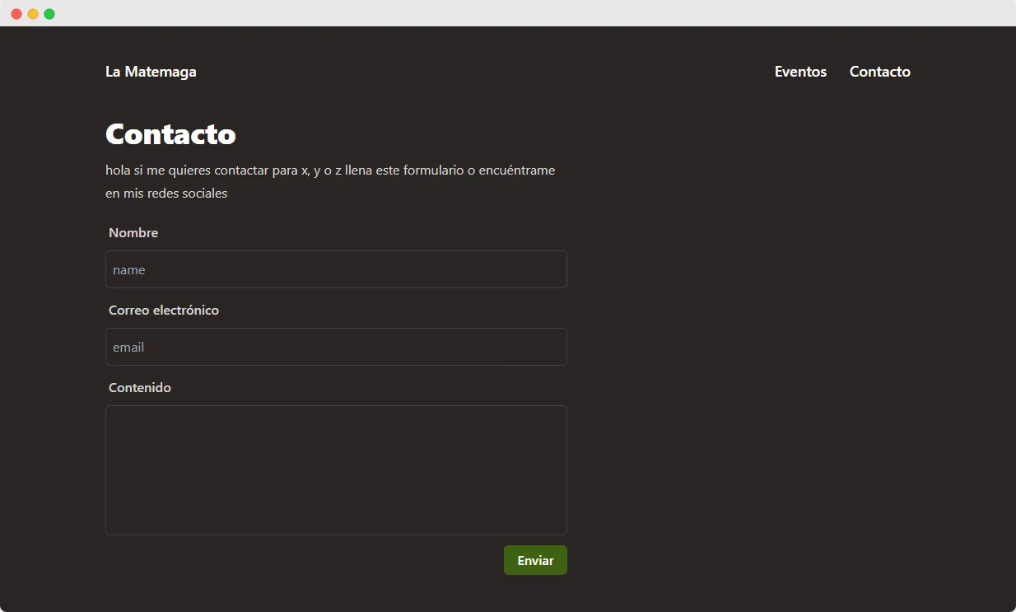
Task: Open the Eventos navigation link
Action: (799, 72)
